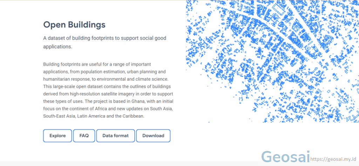Click the subtitle line ending in social good
This screenshot has width=359, height=166.
(x=104, y=38)
